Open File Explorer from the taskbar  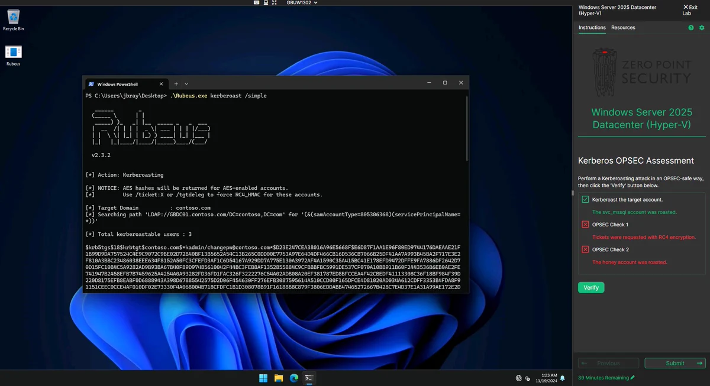pos(278,378)
